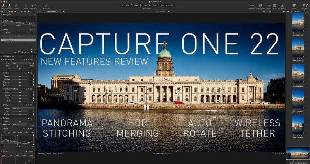Select the Red channel in Levels
This screenshot has height=164, width=310.
point(14,133)
